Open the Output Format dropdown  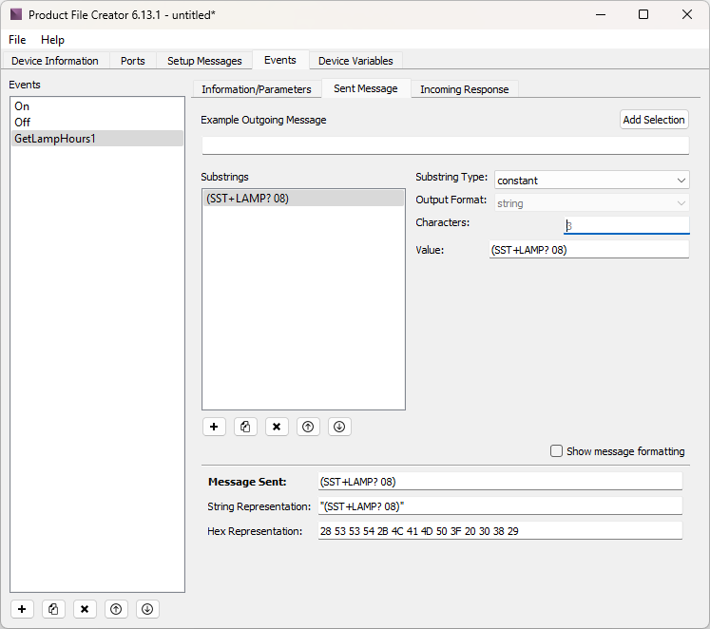coord(591,203)
